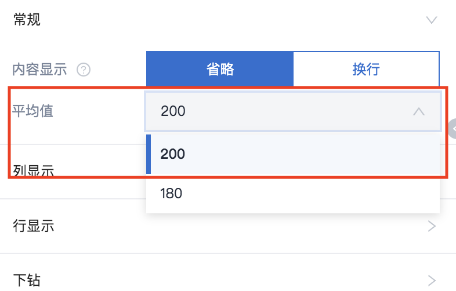Click the 平均值 label

(32, 111)
